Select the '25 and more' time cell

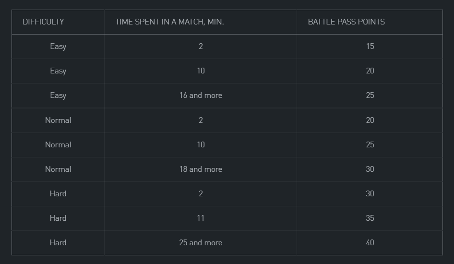(201, 243)
